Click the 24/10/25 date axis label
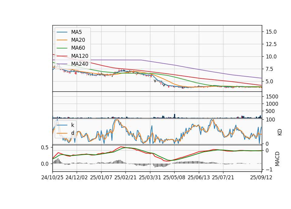The image size is (291, 209). pyautogui.click(x=52, y=178)
